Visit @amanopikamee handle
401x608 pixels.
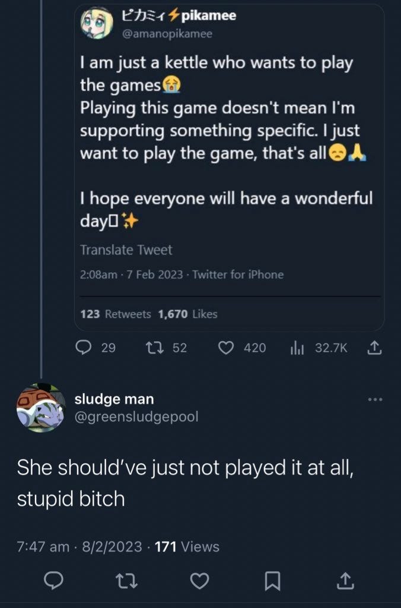click(x=167, y=34)
